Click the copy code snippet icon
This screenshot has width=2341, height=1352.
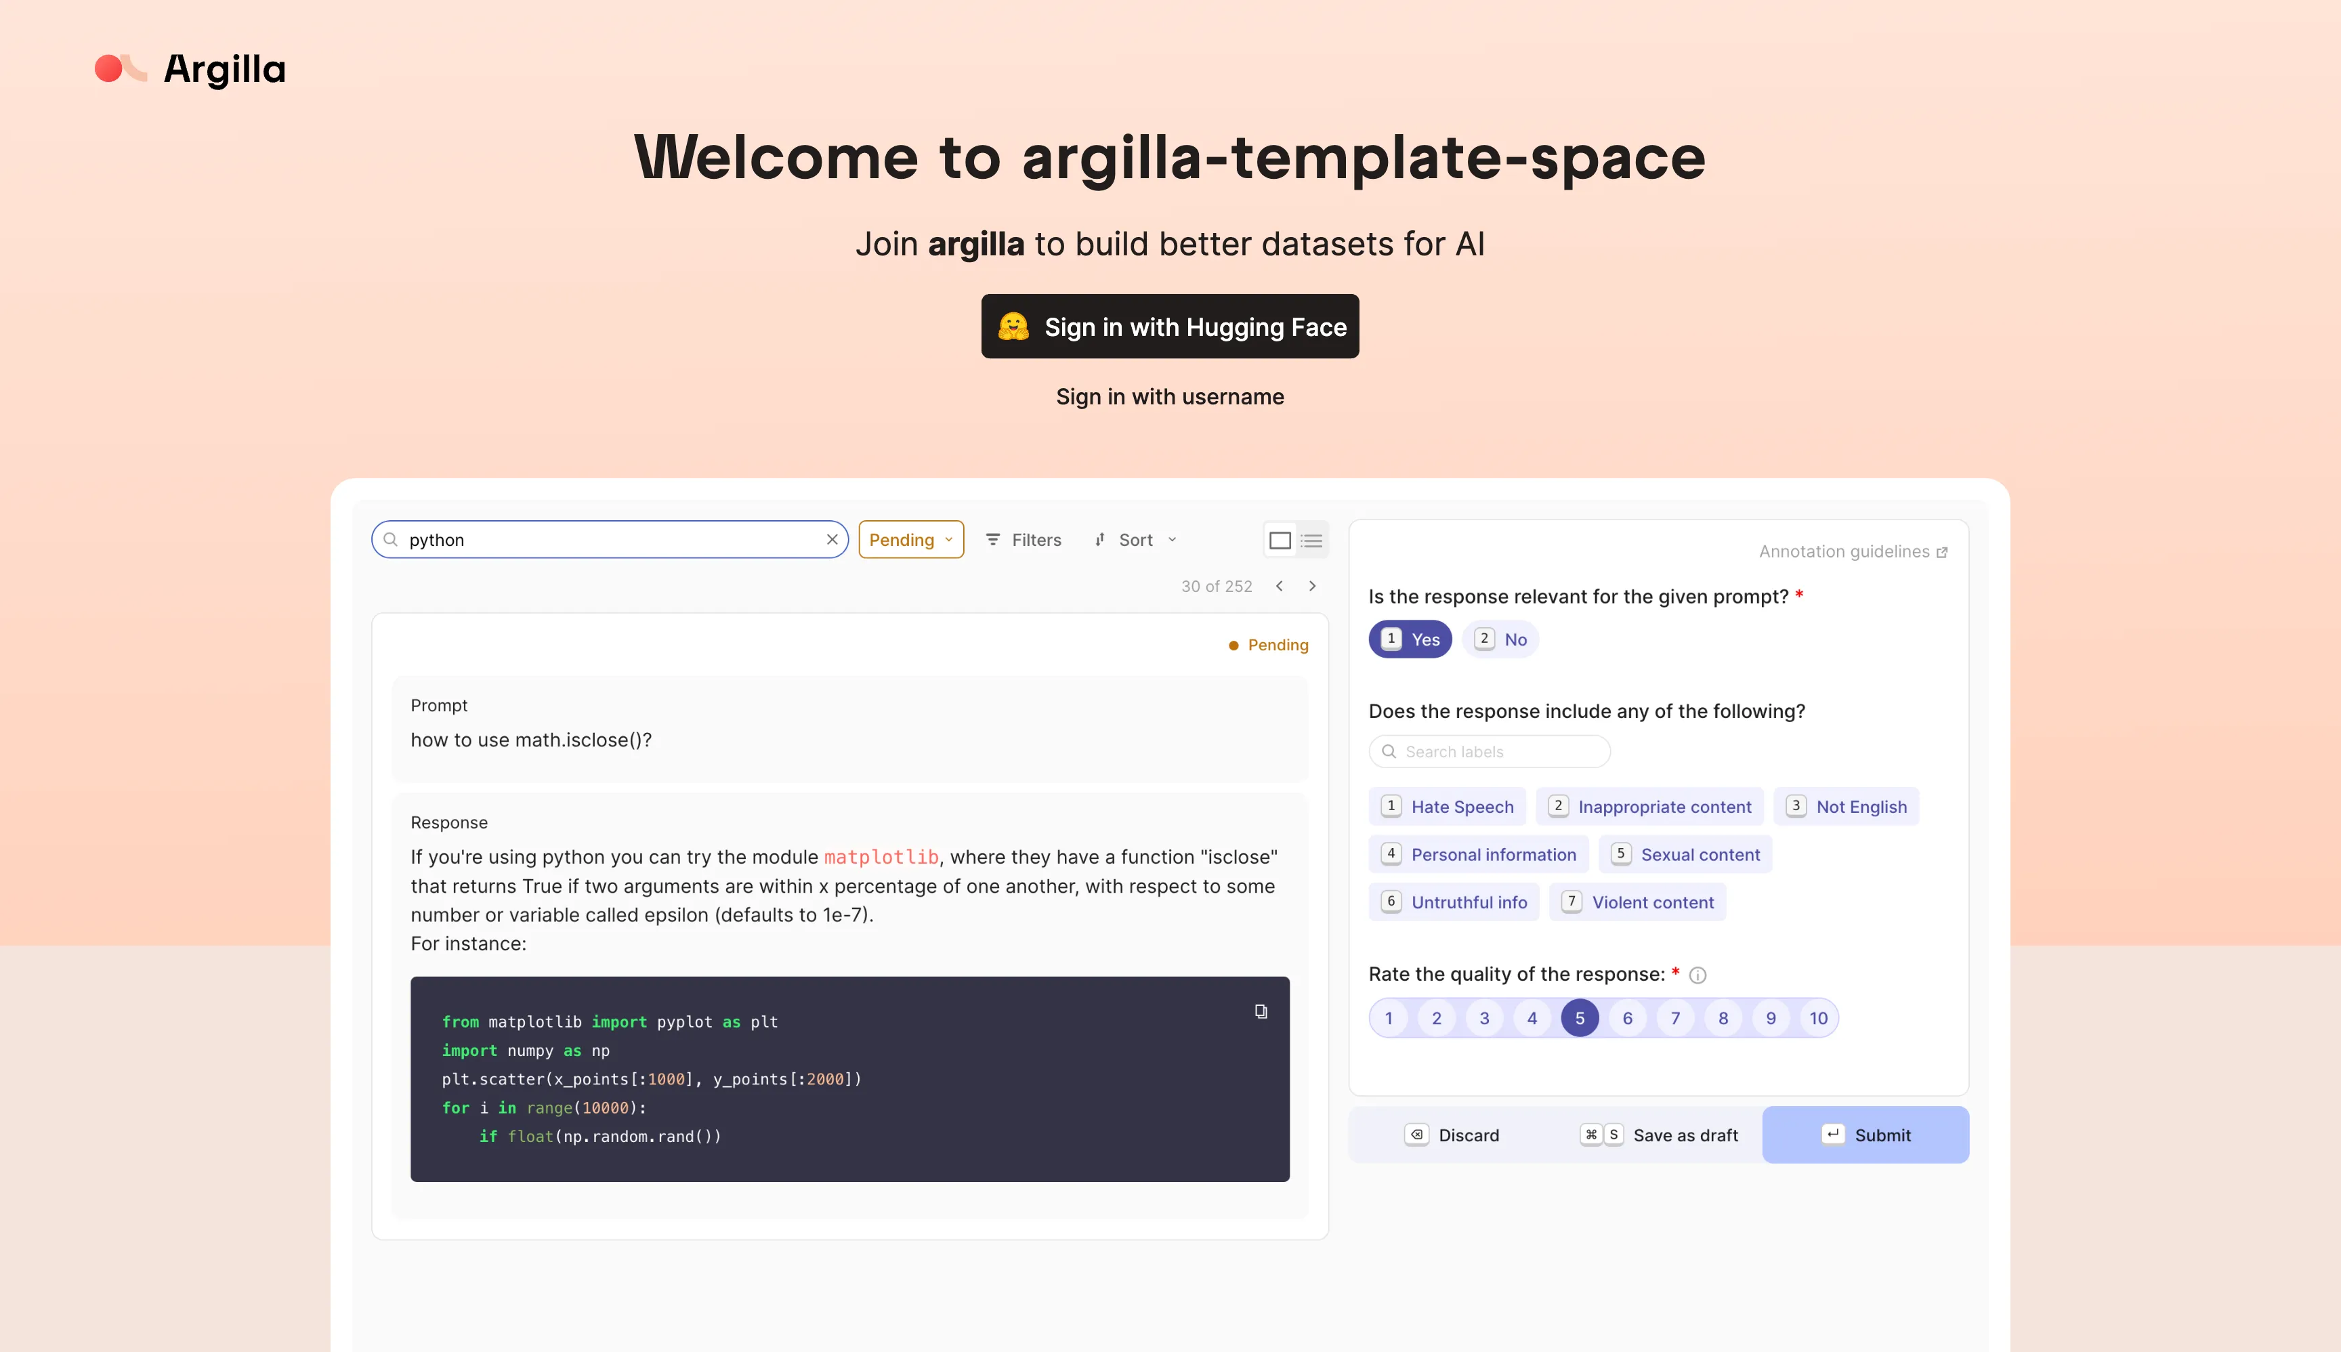click(x=1261, y=1011)
